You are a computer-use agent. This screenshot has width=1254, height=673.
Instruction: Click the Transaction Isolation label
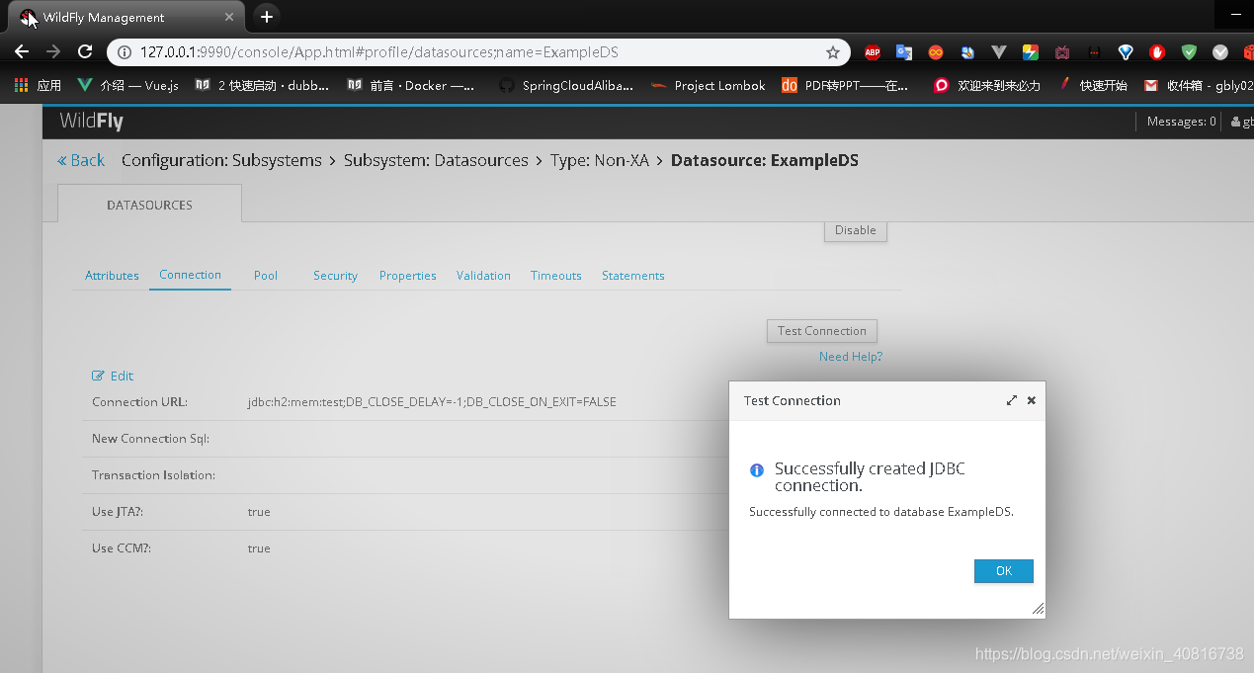pyautogui.click(x=153, y=475)
